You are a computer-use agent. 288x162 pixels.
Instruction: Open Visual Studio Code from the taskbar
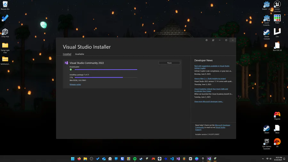click(x=172, y=159)
